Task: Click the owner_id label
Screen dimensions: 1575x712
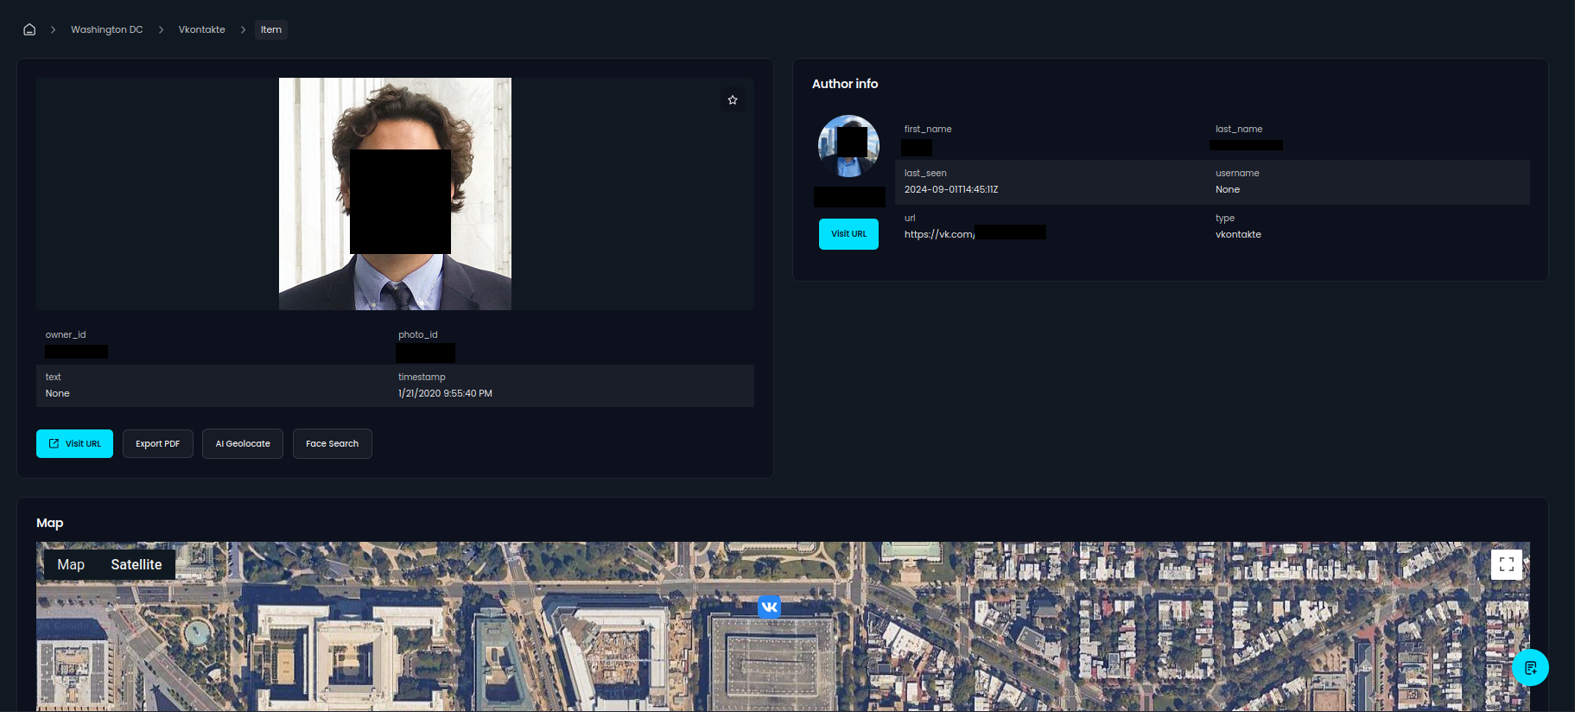Action: (66, 334)
